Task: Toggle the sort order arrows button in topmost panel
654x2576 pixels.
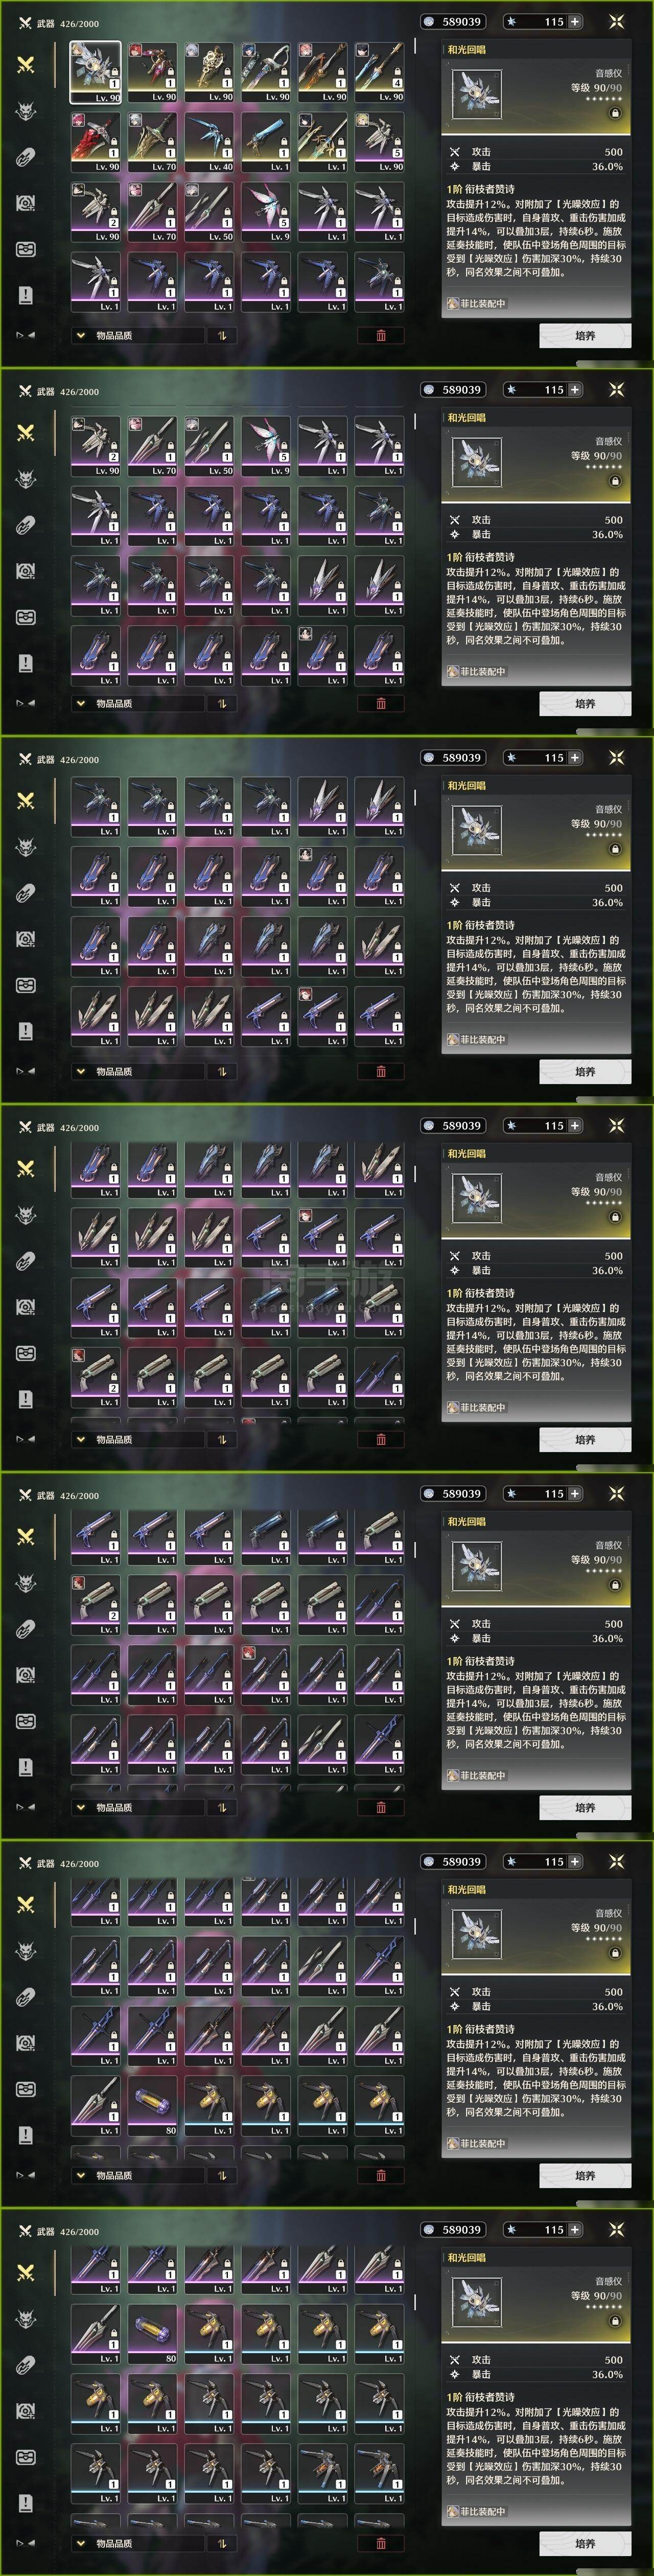Action: [222, 336]
